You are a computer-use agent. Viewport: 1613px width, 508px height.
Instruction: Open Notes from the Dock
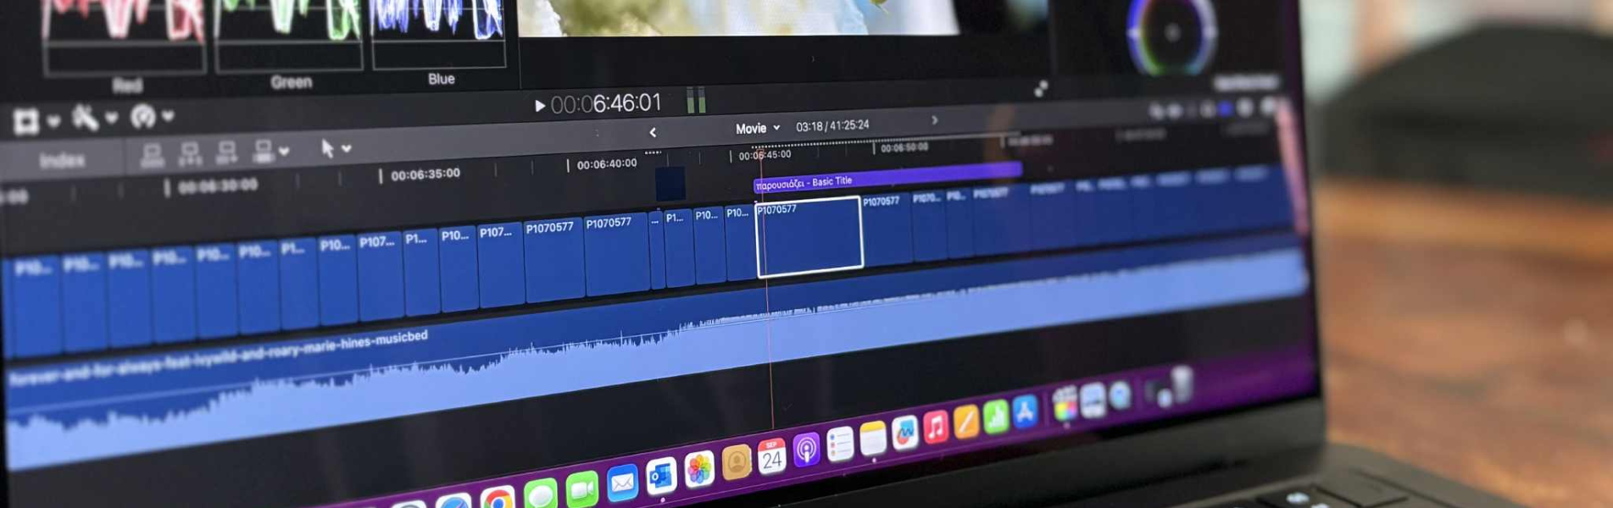(x=873, y=439)
